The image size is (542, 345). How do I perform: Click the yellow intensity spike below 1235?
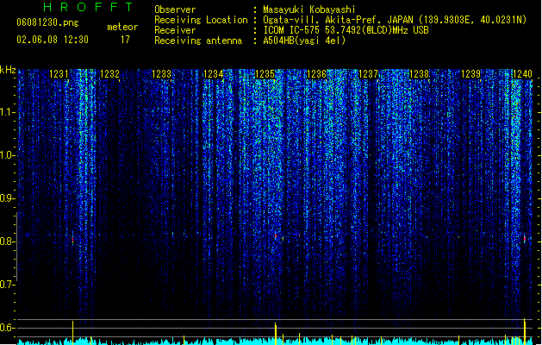tap(276, 334)
